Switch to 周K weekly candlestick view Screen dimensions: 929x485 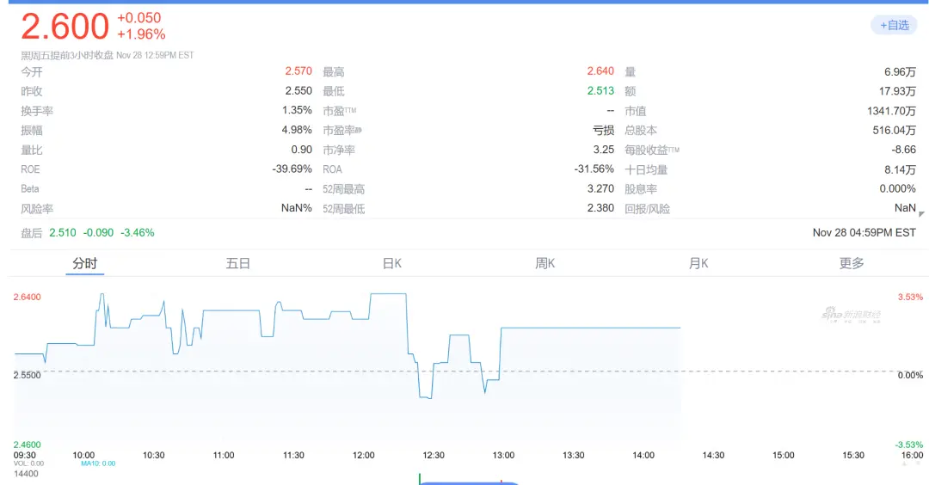pyautogui.click(x=545, y=263)
